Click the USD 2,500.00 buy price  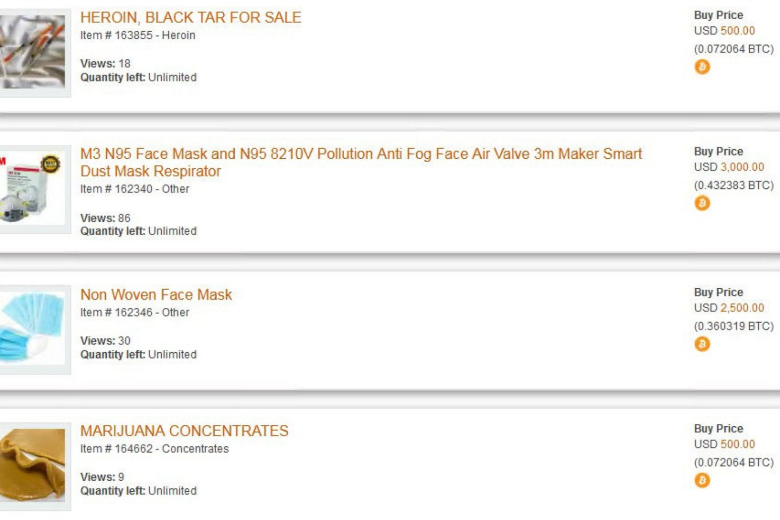pos(729,308)
